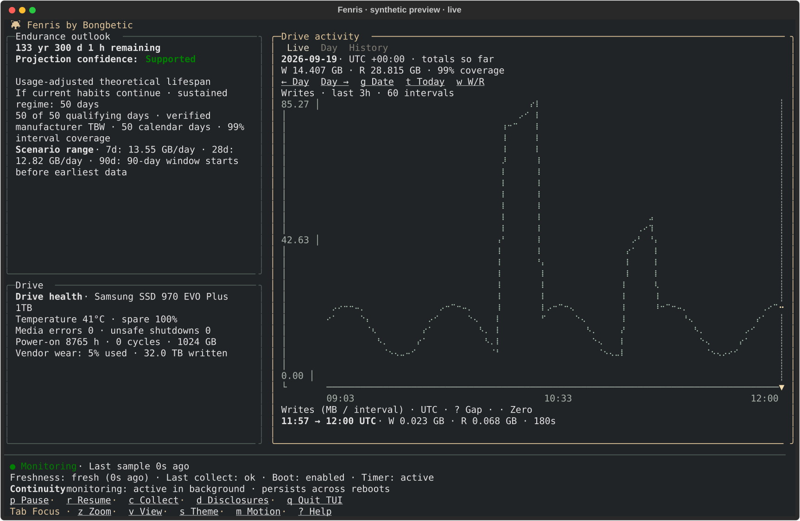Click 'Timer: active' status
The width and height of the screenshot is (800, 521).
[397, 478]
